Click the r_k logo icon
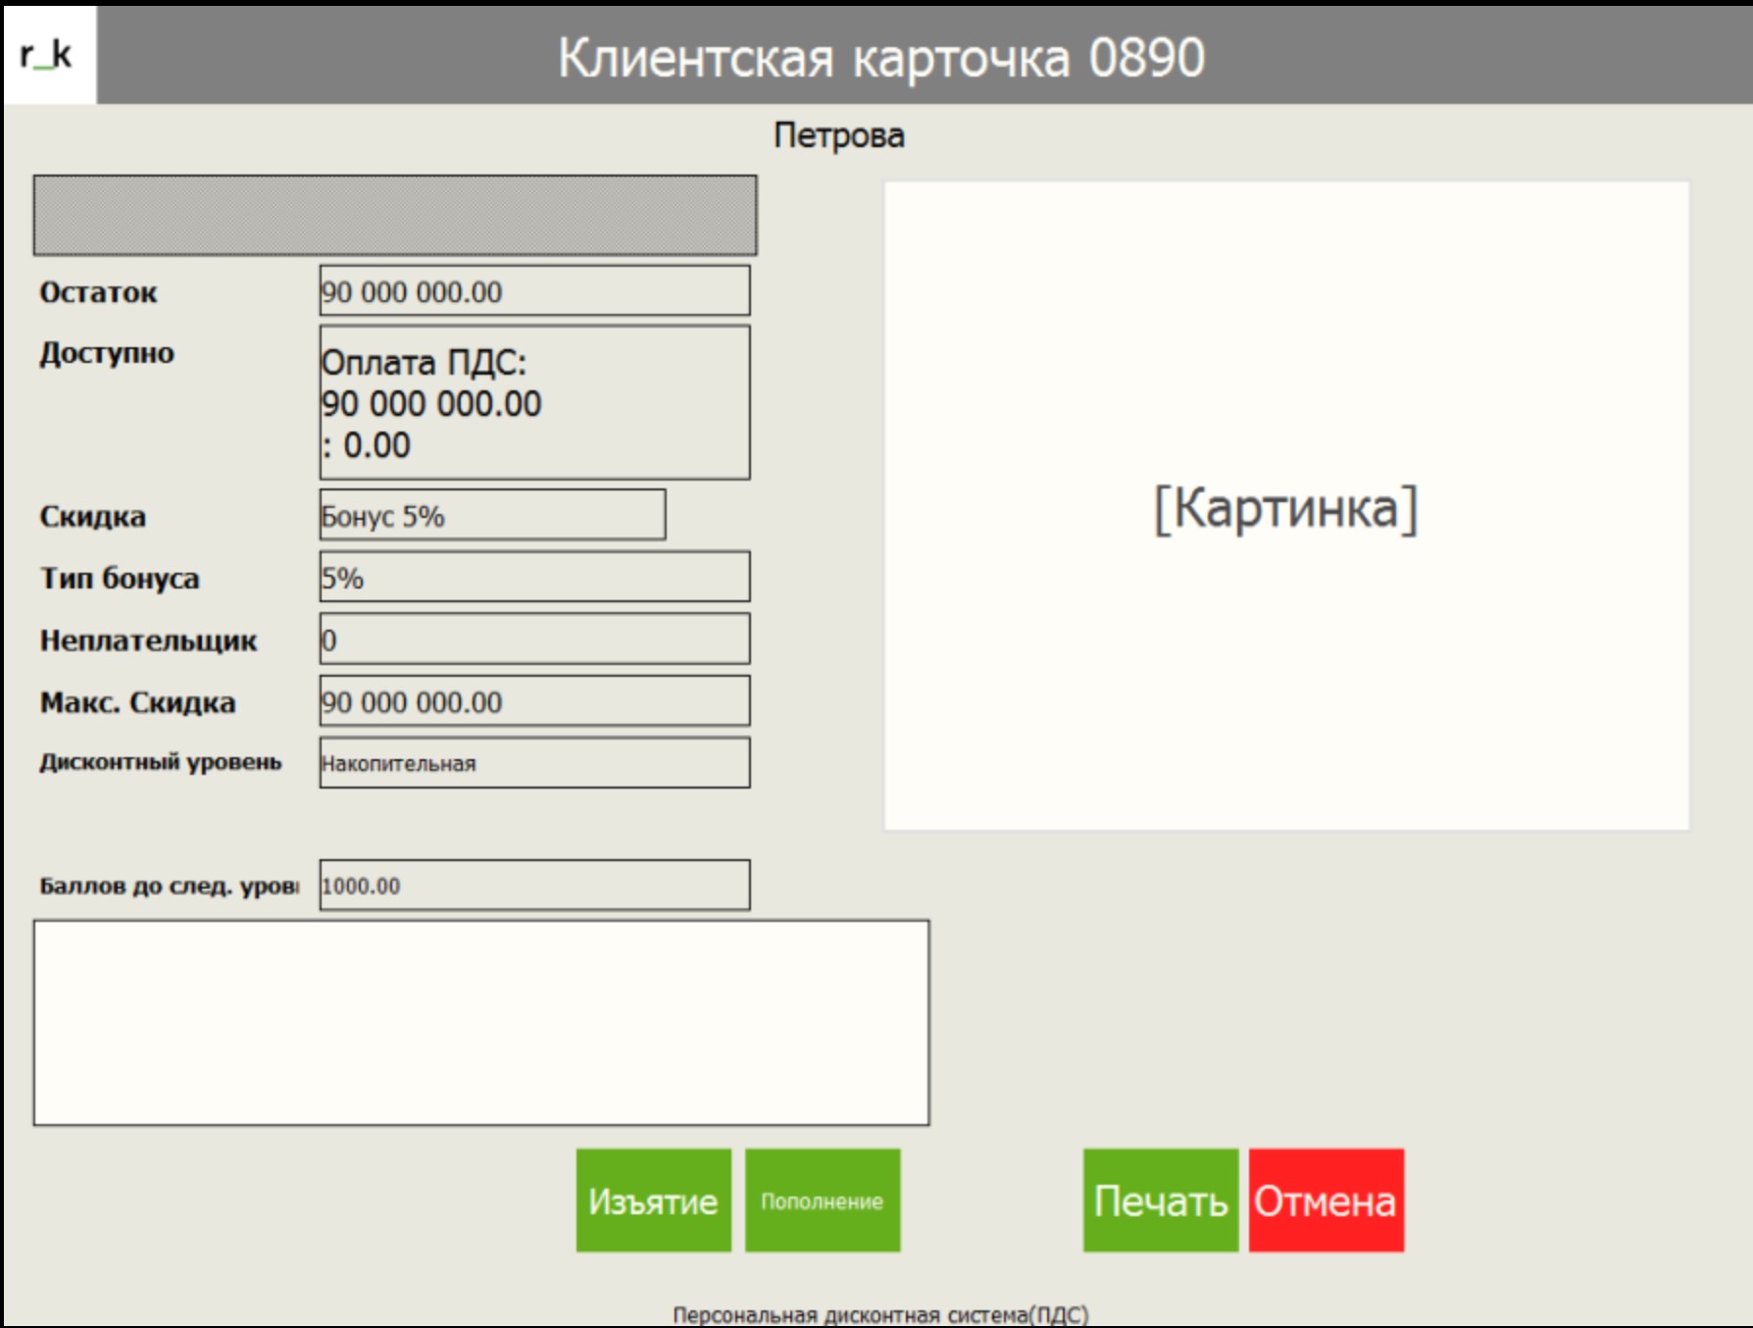The image size is (1753, 1328). point(47,55)
